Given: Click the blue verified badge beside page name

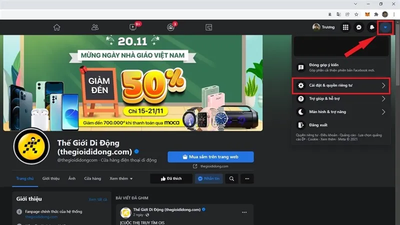Looking at the screenshot, I should [x=136, y=151].
